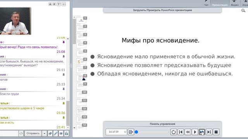Open the dropdown arrow beside Отправить
The image size is (248, 139).
pos(45,134)
